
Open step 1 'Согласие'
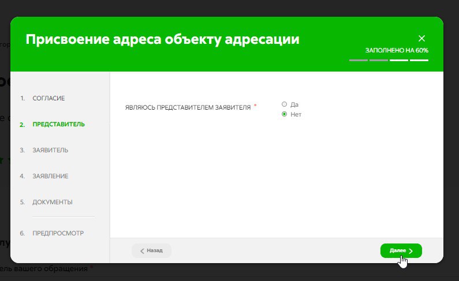click(x=48, y=98)
